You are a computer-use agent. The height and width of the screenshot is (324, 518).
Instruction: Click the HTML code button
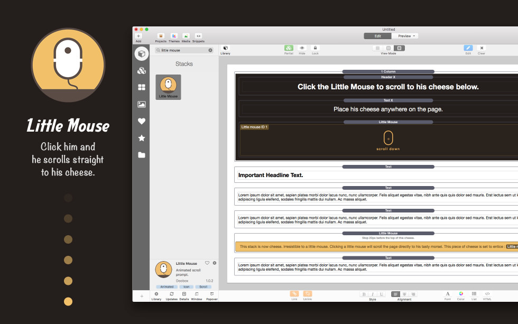[487, 294]
